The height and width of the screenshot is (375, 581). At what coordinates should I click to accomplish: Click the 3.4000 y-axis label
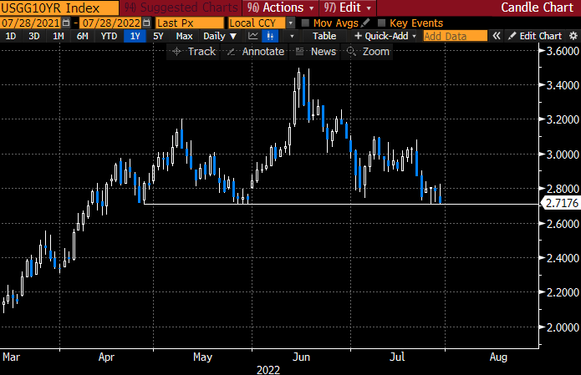click(x=563, y=85)
